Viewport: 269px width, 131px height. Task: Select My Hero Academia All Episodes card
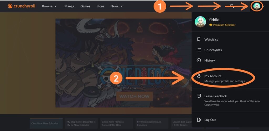click(152, 123)
